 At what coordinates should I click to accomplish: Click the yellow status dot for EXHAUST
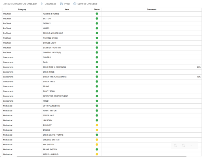97,125
